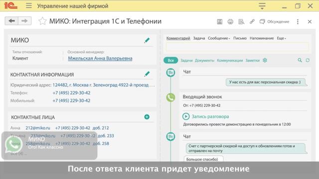Click the call note about демонстрацию в понедельник
This screenshot has width=319, height=179.
click(237, 124)
